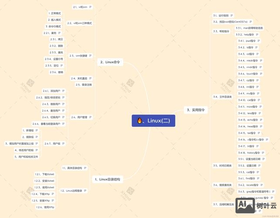Select the '3.4.12、less指令' node
Screen dimensions: 280x218
pyautogui.click(x=250, y=113)
